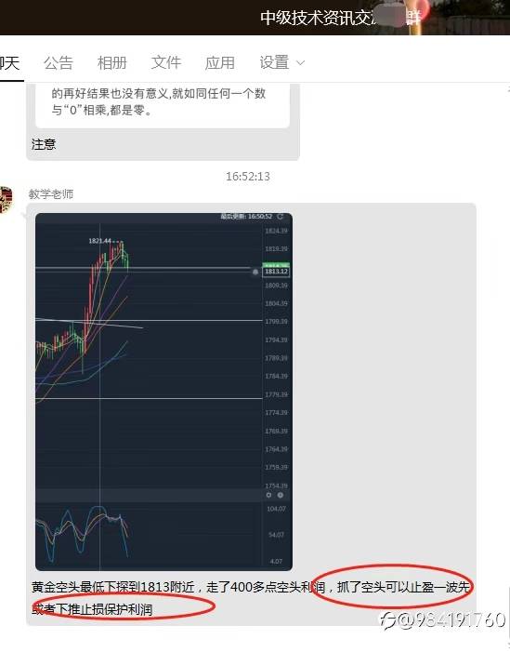The image size is (510, 652).
Task: Click the gray dot on the price line
Action: tap(255, 272)
